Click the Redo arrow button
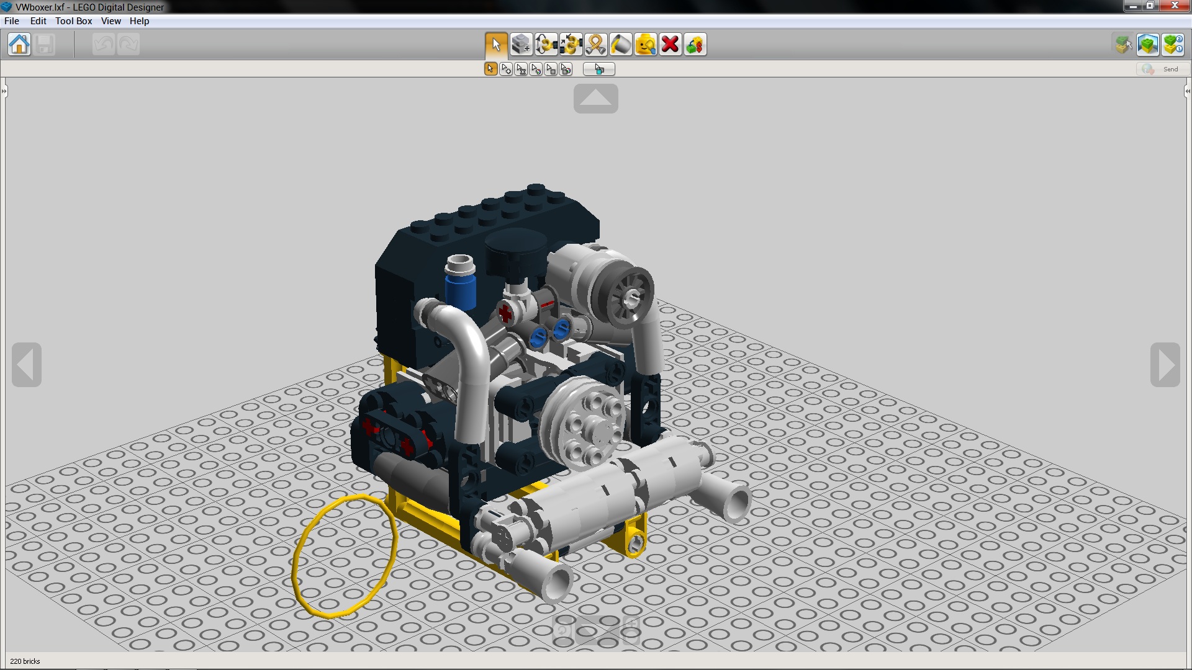The width and height of the screenshot is (1192, 670). point(129,45)
